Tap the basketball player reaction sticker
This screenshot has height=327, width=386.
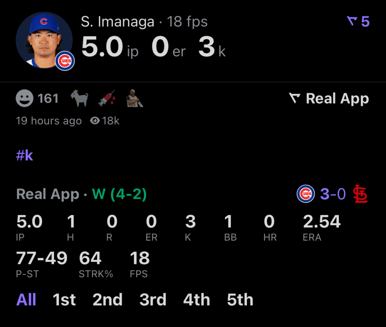134,99
